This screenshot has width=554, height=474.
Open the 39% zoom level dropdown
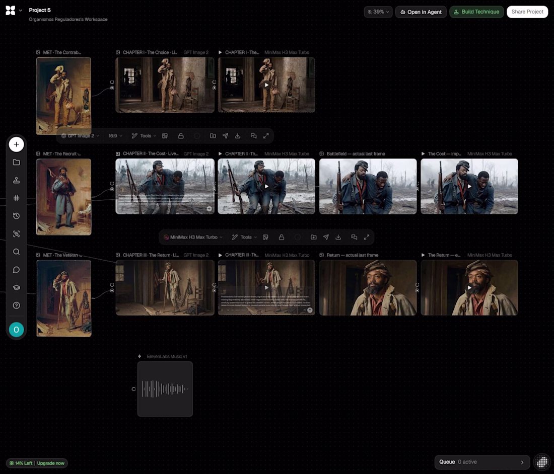pos(378,12)
